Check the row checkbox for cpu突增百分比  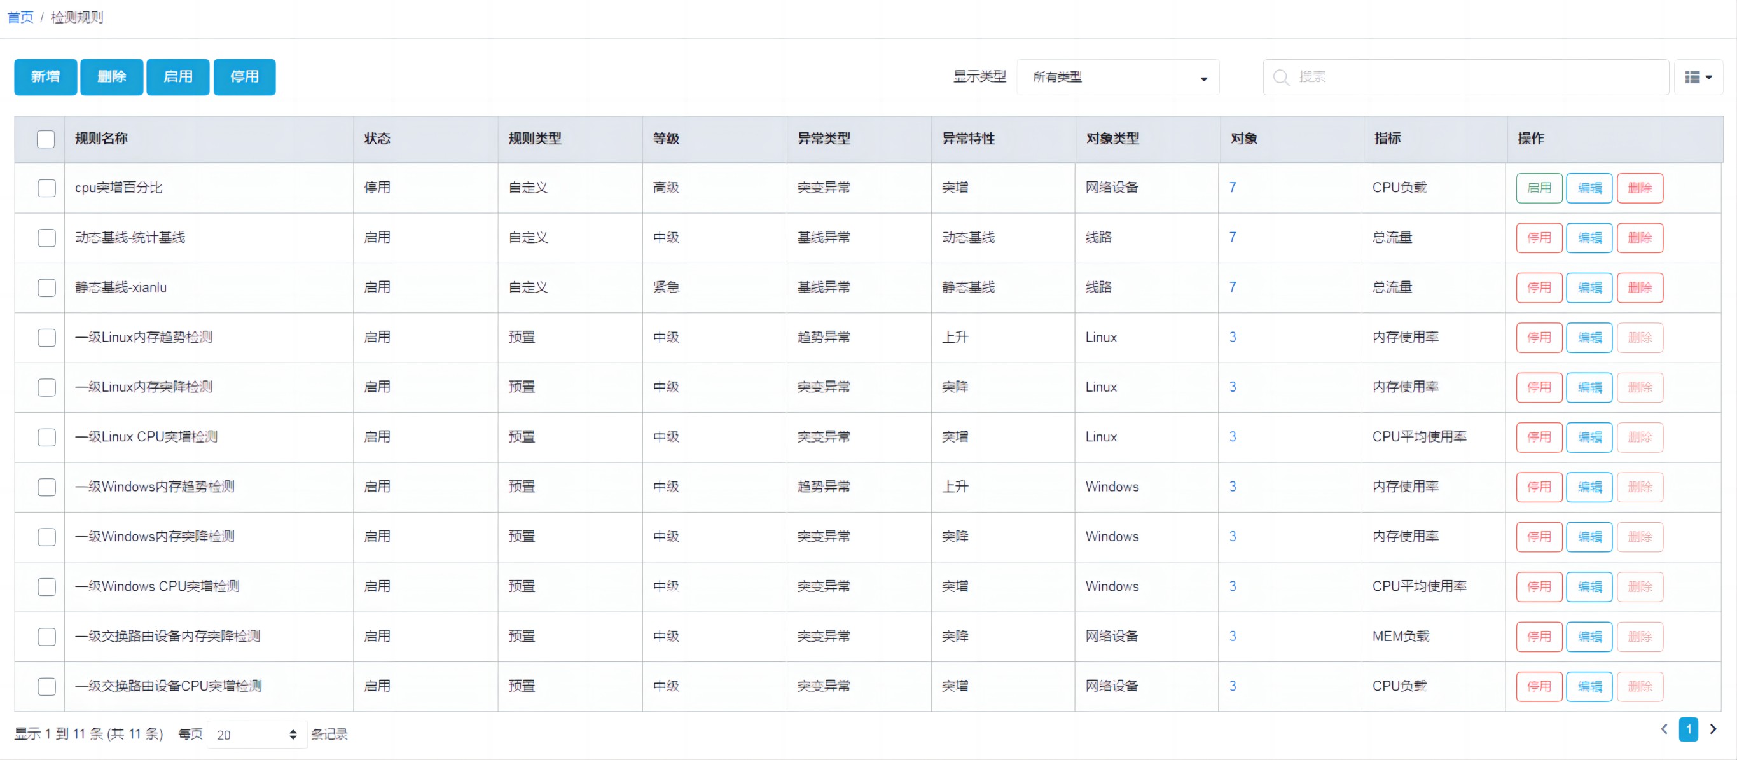click(46, 188)
